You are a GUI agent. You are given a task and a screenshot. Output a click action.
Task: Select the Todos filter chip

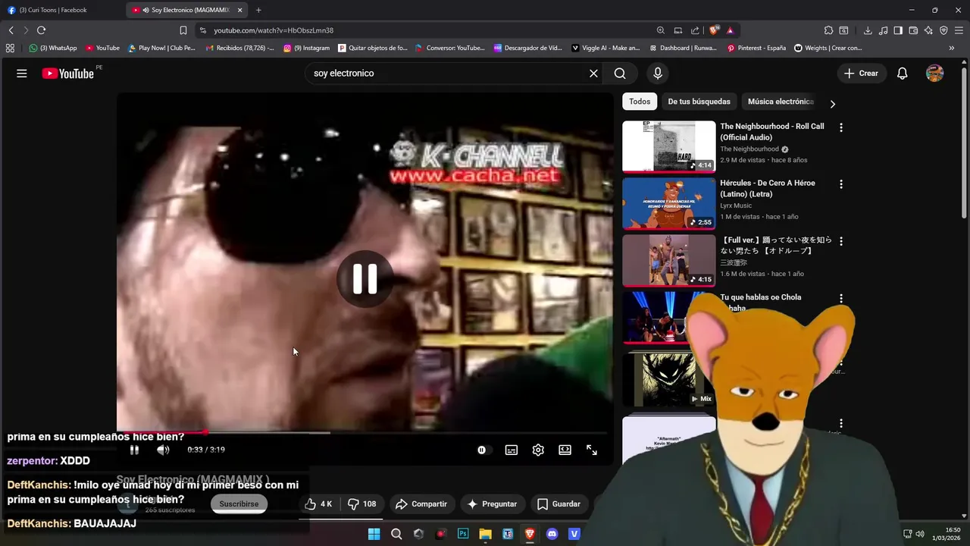(640, 102)
